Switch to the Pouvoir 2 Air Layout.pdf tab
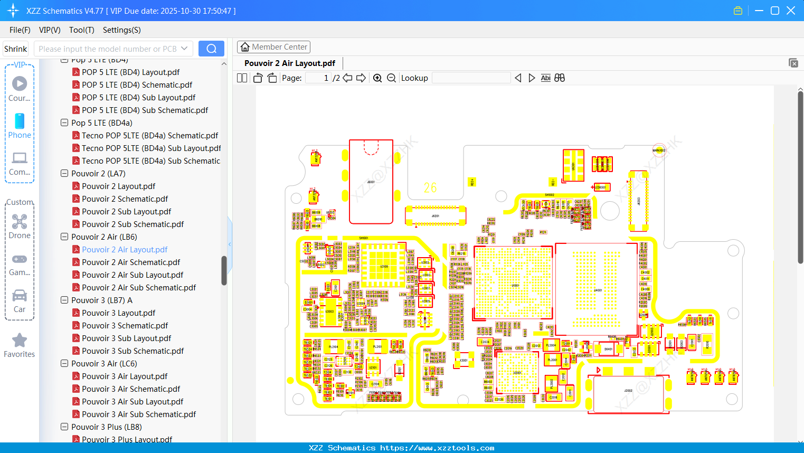 click(x=289, y=63)
